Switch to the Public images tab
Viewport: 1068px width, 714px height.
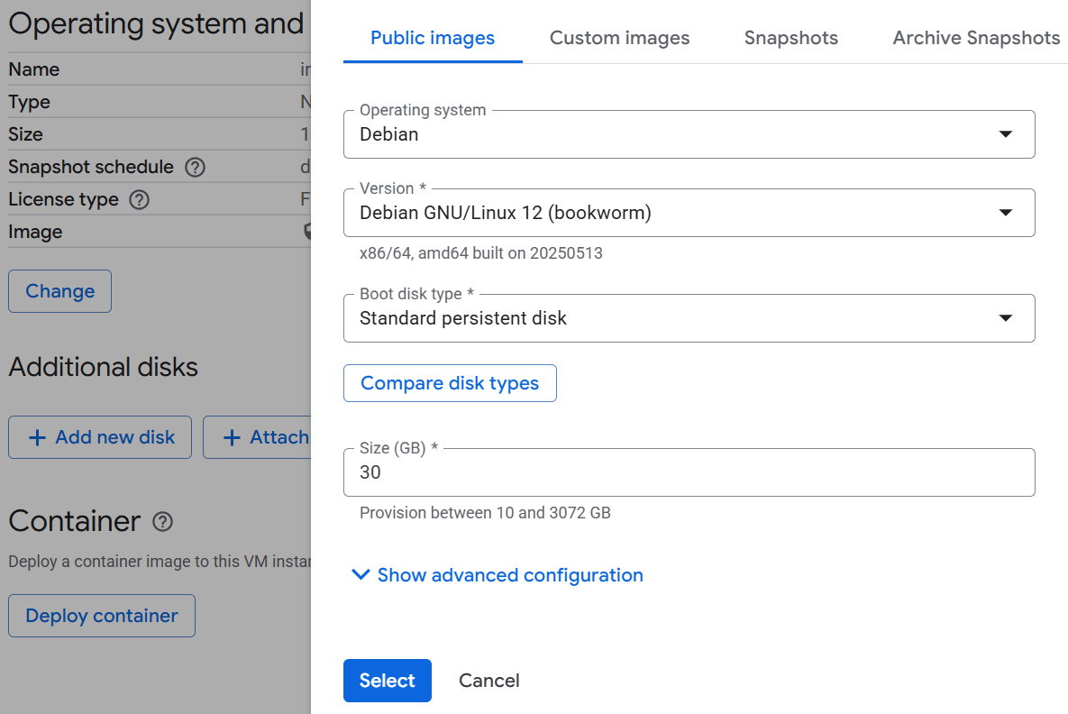coord(433,38)
